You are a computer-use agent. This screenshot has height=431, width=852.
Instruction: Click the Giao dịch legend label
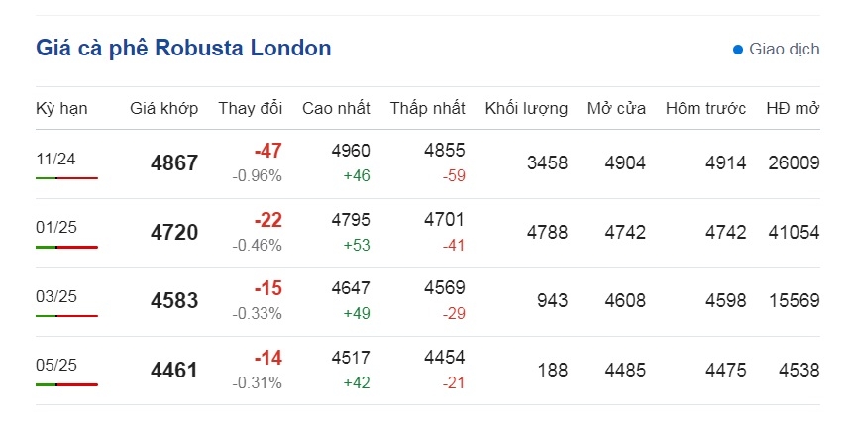click(785, 50)
